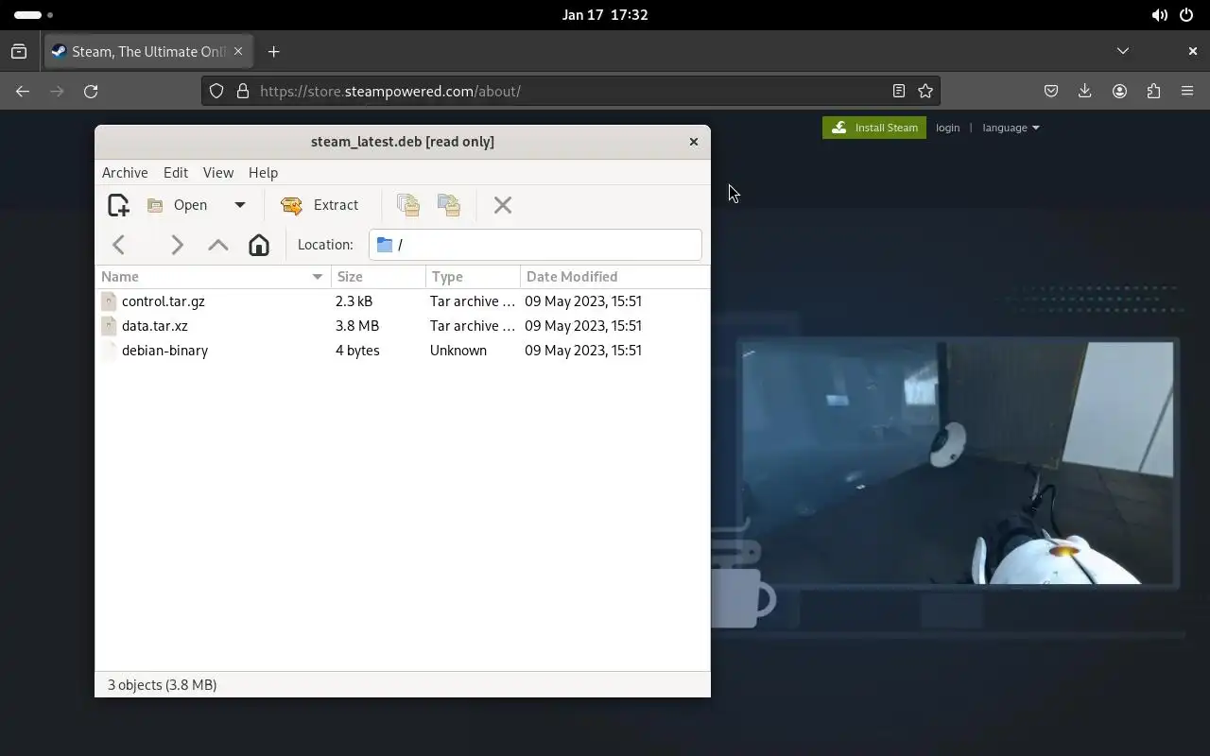Expand the list all tabs chevron

[x=1123, y=51]
